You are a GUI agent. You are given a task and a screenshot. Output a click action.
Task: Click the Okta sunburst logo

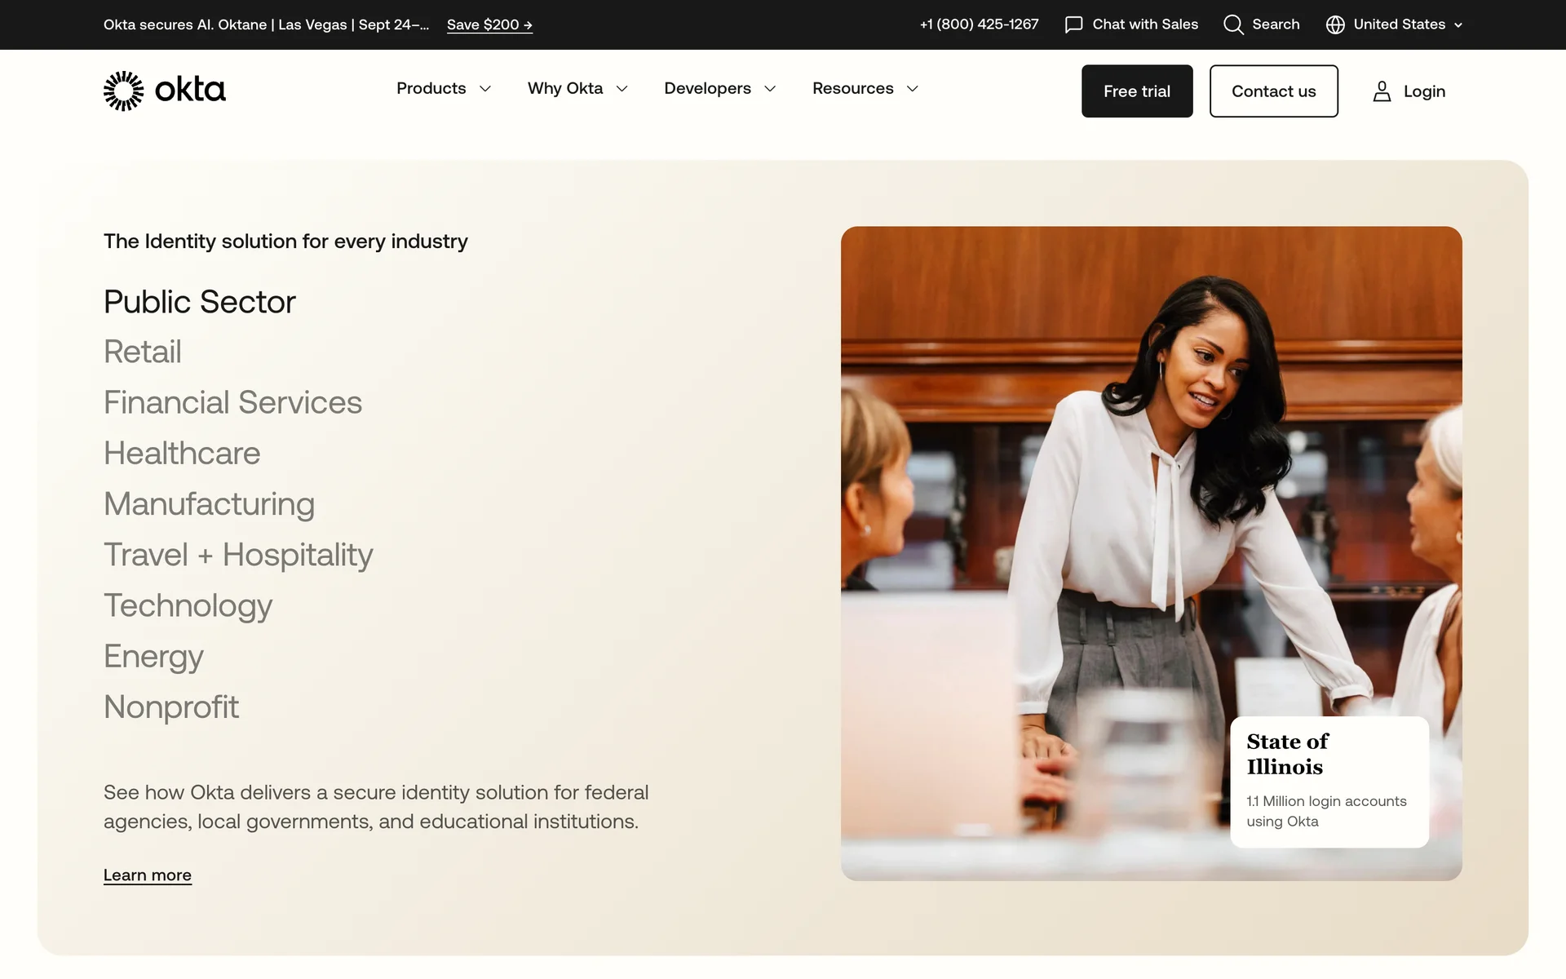(124, 91)
